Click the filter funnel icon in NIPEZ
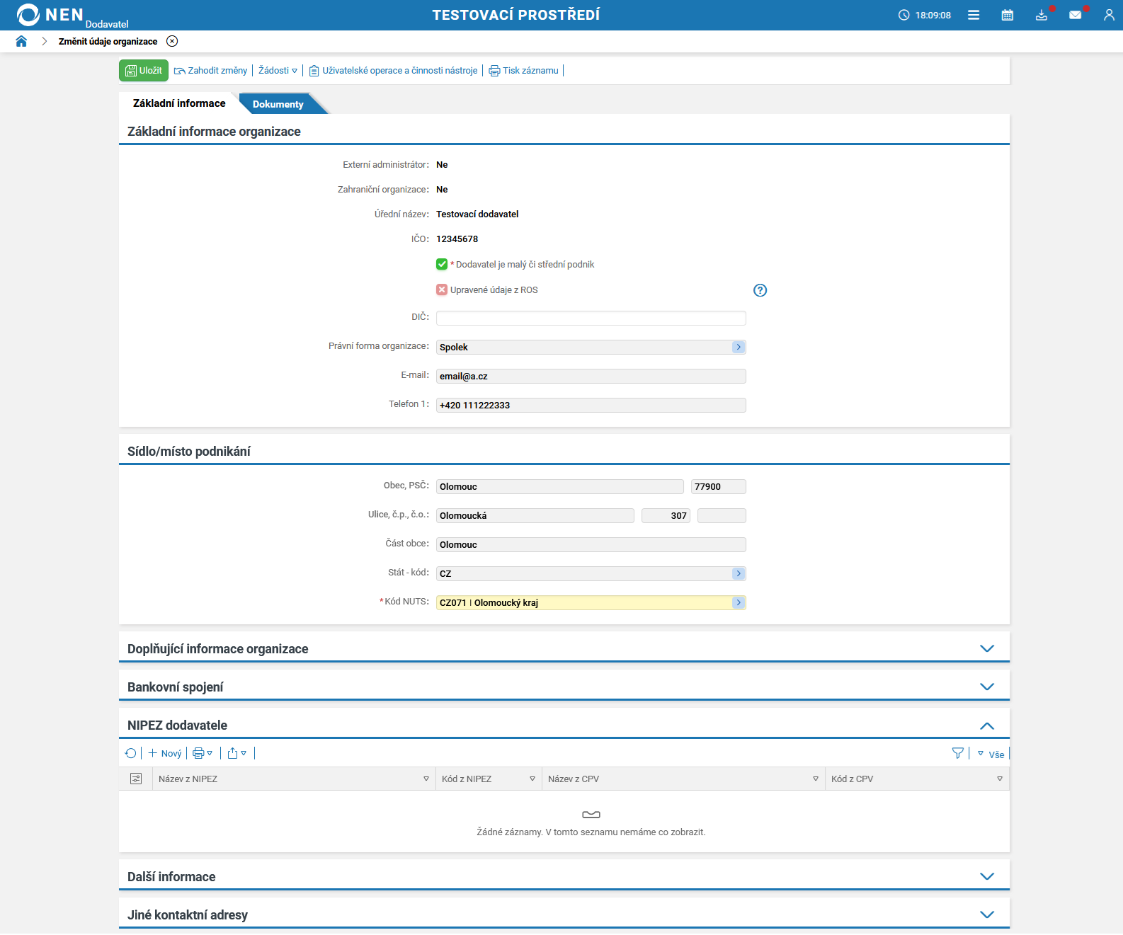This screenshot has height=935, width=1123. click(957, 753)
